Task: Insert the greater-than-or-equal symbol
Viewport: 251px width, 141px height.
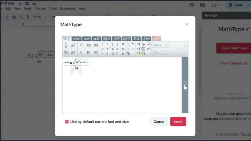Action: pyautogui.click(x=113, y=44)
